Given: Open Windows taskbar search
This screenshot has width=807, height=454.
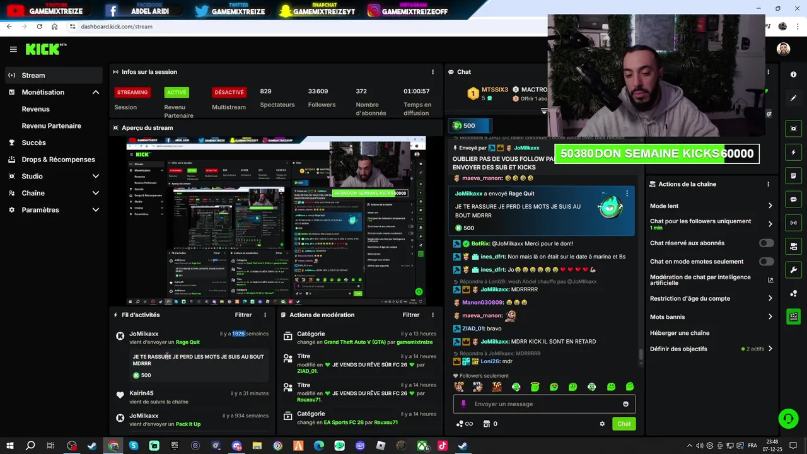Looking at the screenshot, I should [x=30, y=446].
